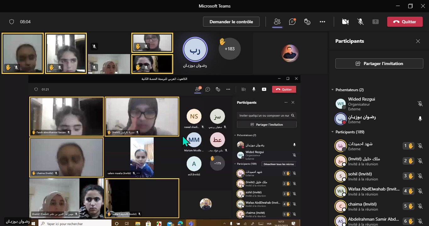Select Farah almothanna Hassan video tile
Screen dimensions: 429x226
pyautogui.click(x=66, y=116)
